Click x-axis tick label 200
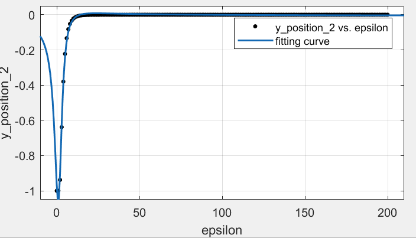416x238 pixels. pos(388,213)
